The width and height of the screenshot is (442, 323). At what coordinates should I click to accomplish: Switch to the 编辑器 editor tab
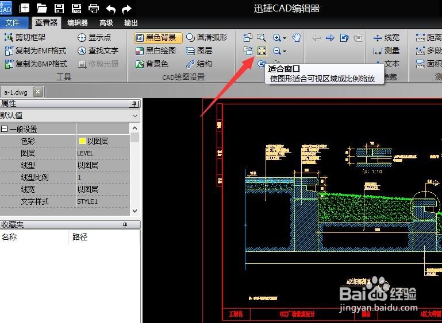coord(78,23)
